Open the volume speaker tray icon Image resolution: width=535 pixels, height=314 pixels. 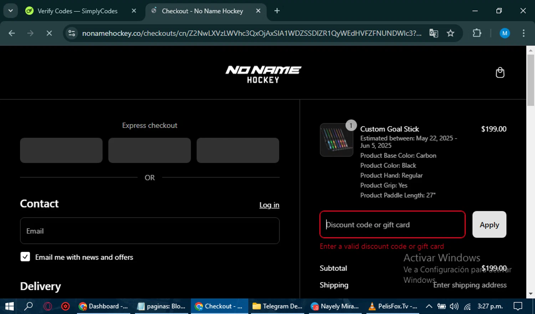pos(454,306)
